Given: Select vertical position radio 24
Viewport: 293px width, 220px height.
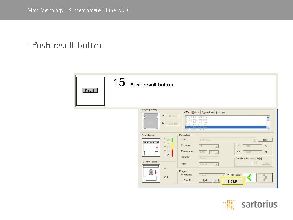Looking at the screenshot, I should coord(165,143).
